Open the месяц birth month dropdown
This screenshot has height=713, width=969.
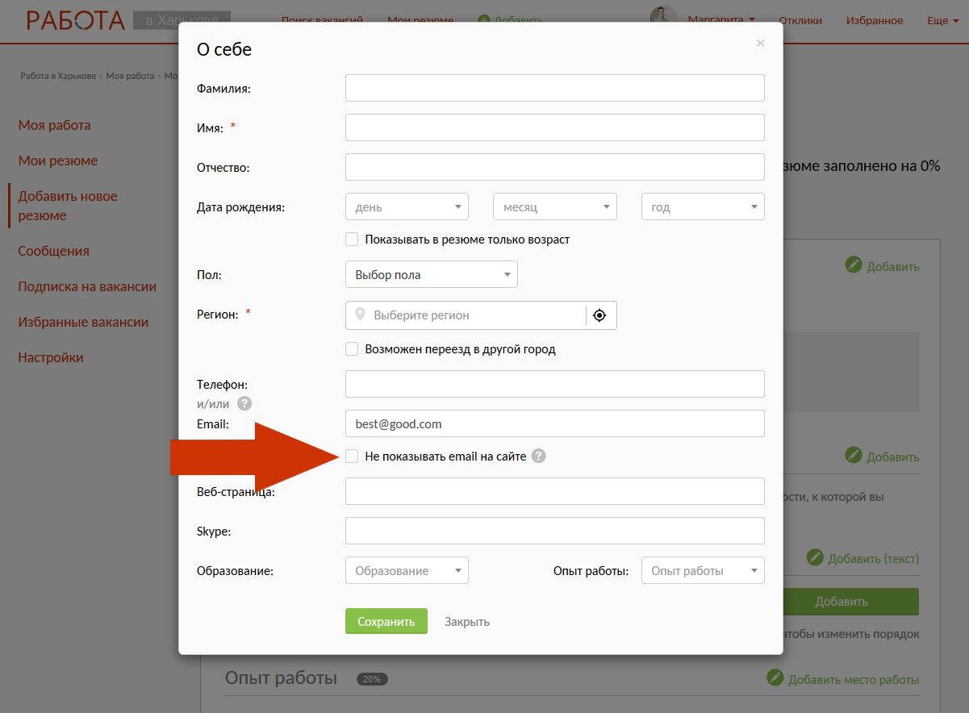[554, 207]
